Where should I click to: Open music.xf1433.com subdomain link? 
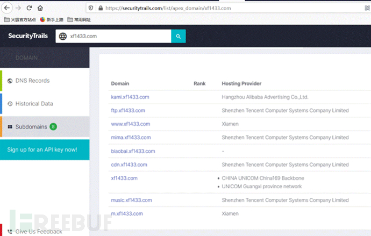click(x=131, y=200)
